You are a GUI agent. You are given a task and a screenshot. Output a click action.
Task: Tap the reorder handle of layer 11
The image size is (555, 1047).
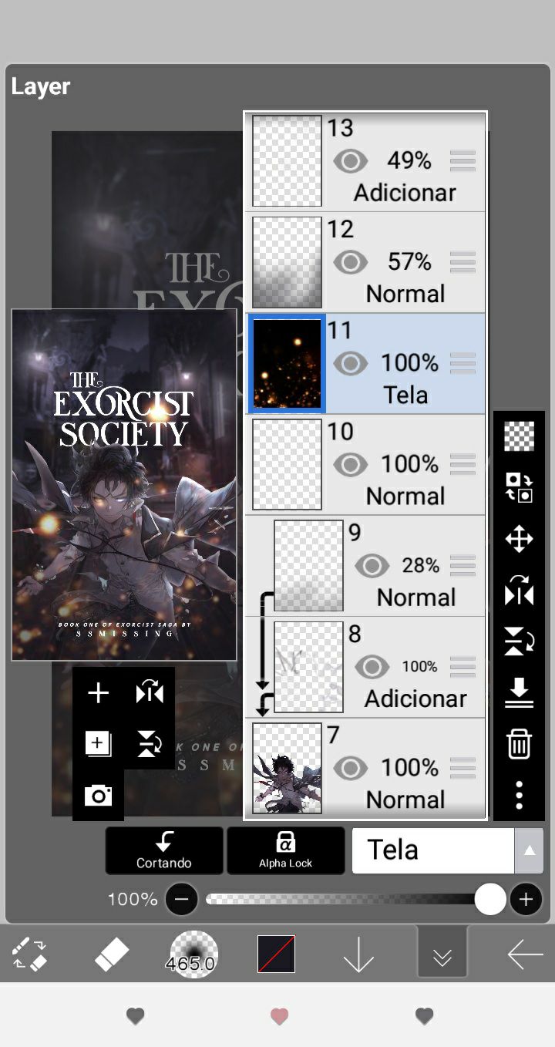tap(462, 363)
